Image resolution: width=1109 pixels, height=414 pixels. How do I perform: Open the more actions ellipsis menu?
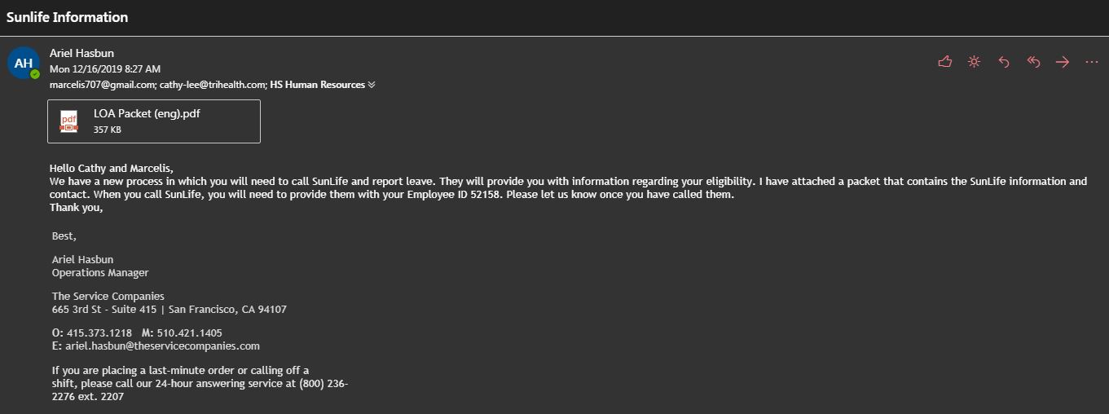point(1092,62)
